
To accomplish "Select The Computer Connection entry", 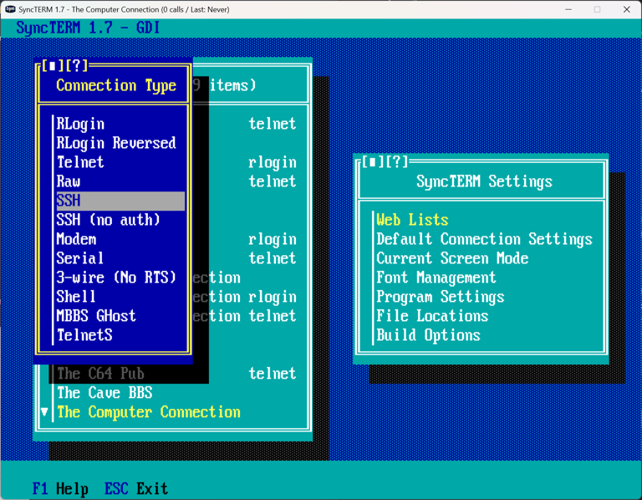I will (149, 412).
